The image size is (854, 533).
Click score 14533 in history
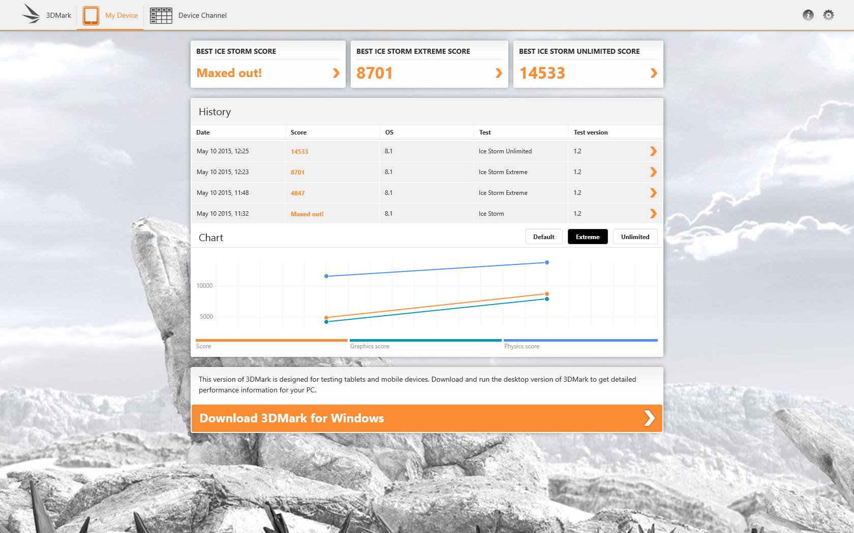299,152
